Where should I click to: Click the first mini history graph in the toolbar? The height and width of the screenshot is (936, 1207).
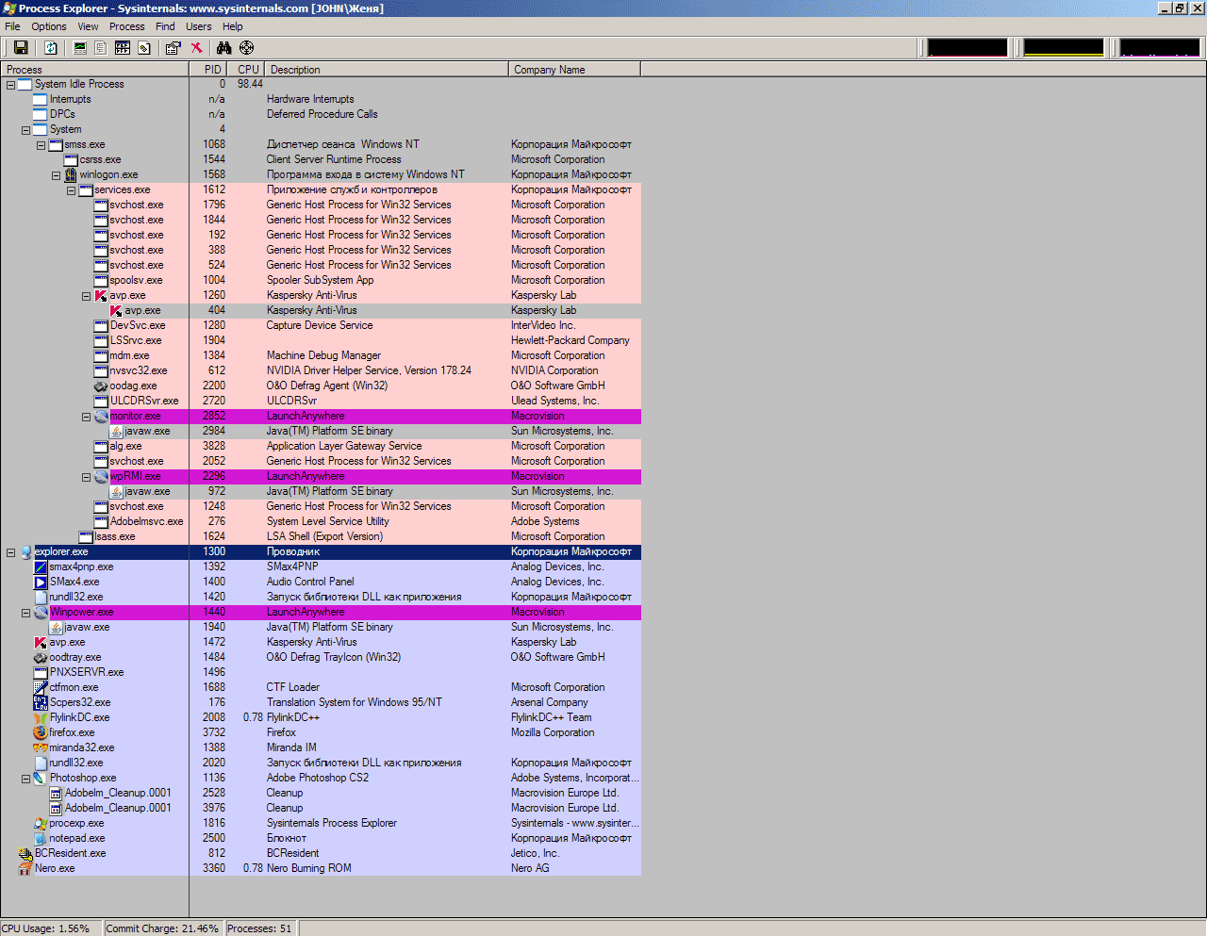[967, 47]
